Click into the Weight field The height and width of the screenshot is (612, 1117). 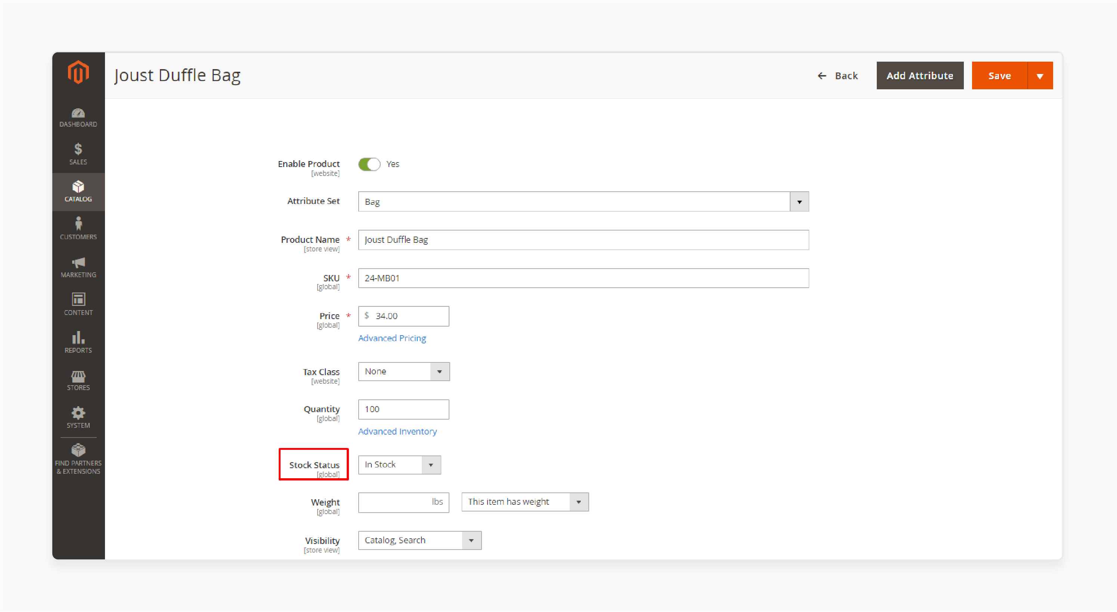[x=404, y=503]
